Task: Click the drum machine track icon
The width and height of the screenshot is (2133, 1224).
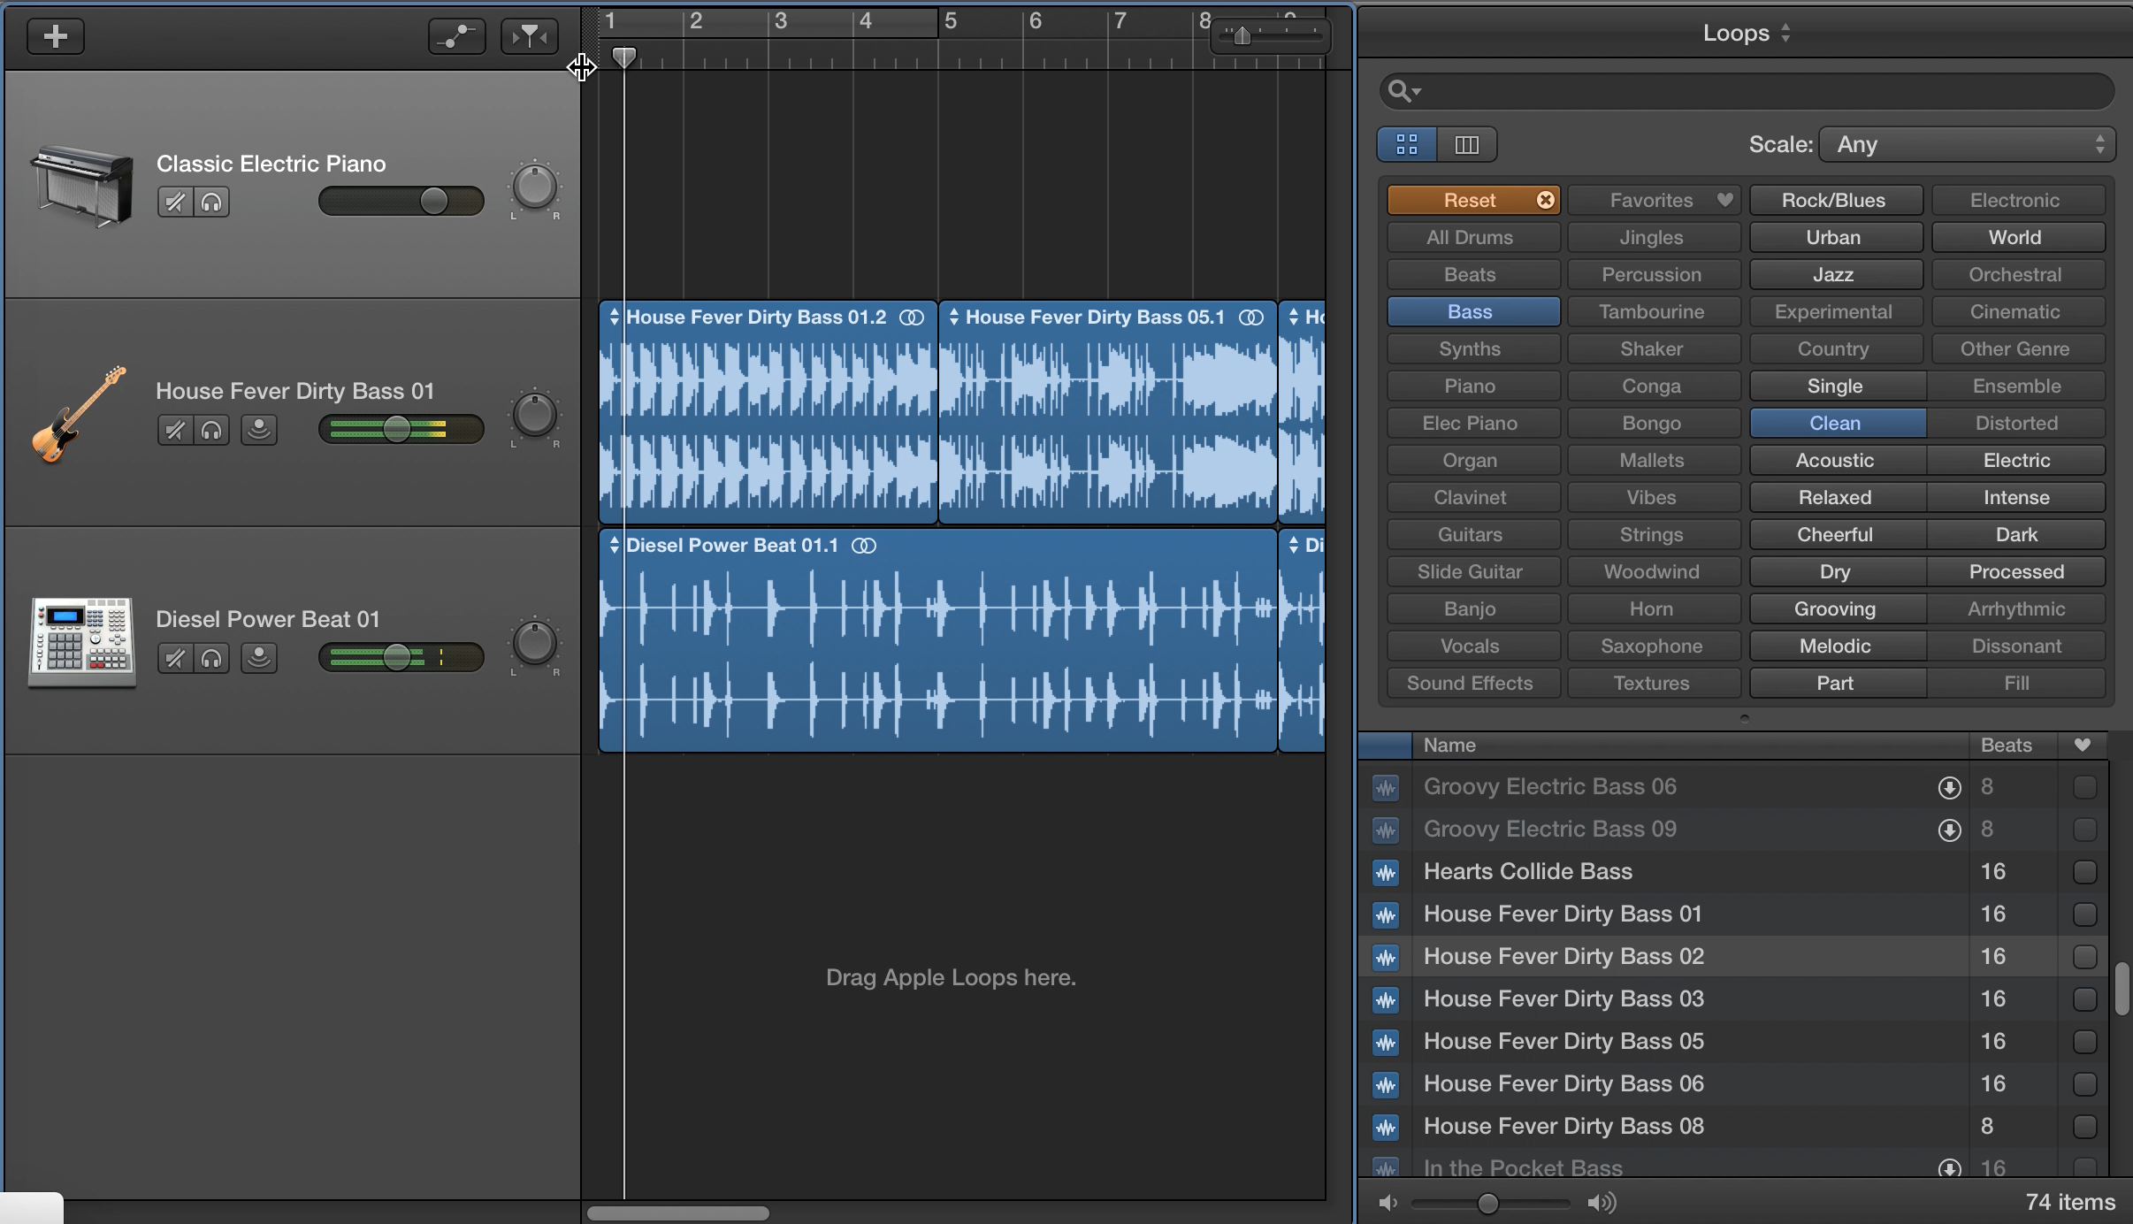Action: [x=82, y=642]
